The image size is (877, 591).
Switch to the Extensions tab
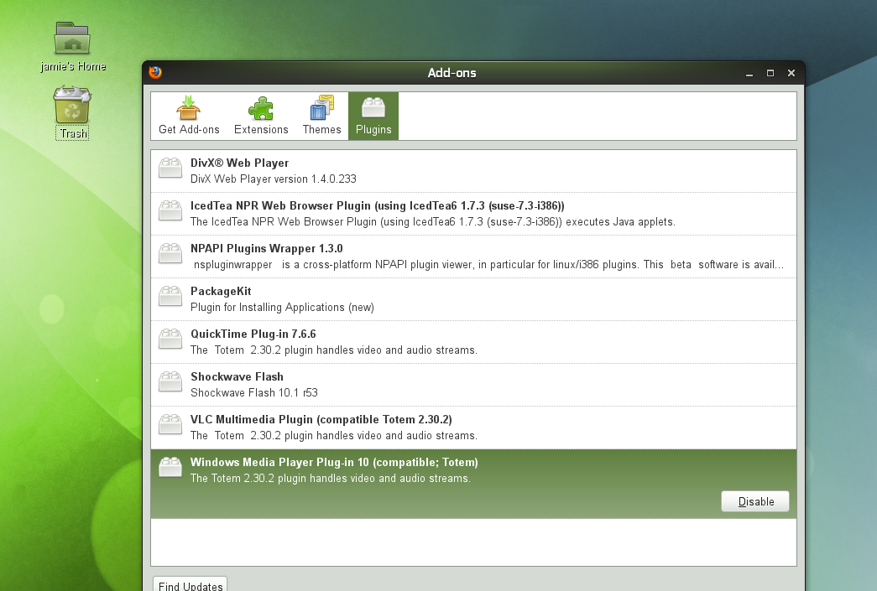point(261,116)
